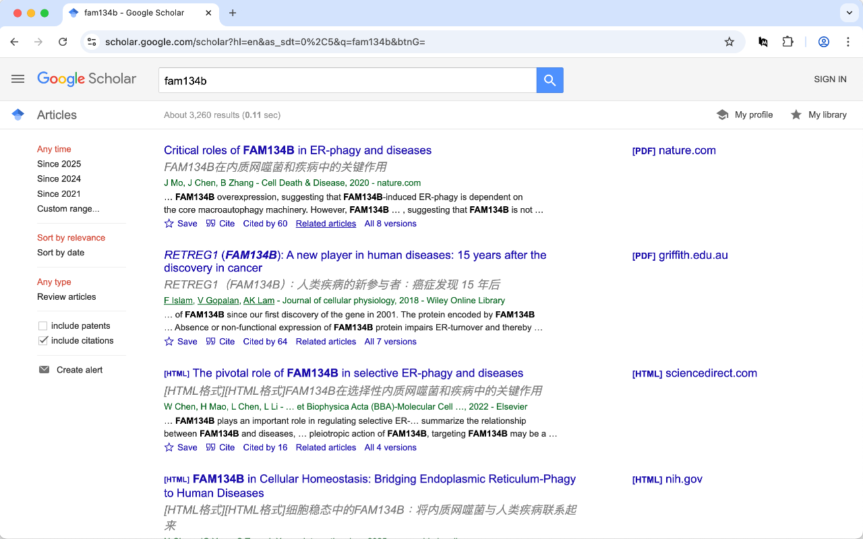The image size is (863, 539).
Task: Click Save star for Critical roles article
Action: pos(169,224)
